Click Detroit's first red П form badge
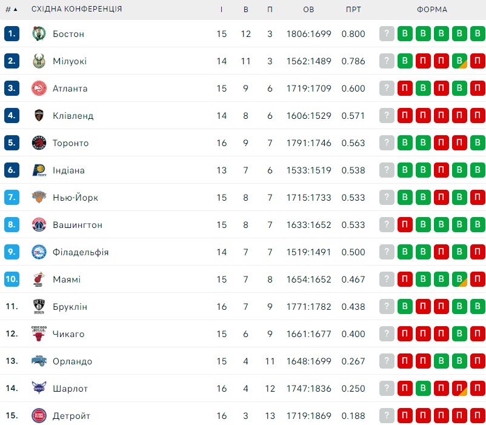Screen dimensions: 486x425 point(405,415)
